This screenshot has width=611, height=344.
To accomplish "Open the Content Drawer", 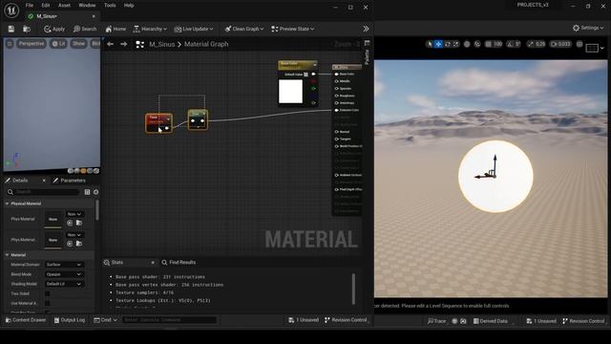I will (26, 320).
